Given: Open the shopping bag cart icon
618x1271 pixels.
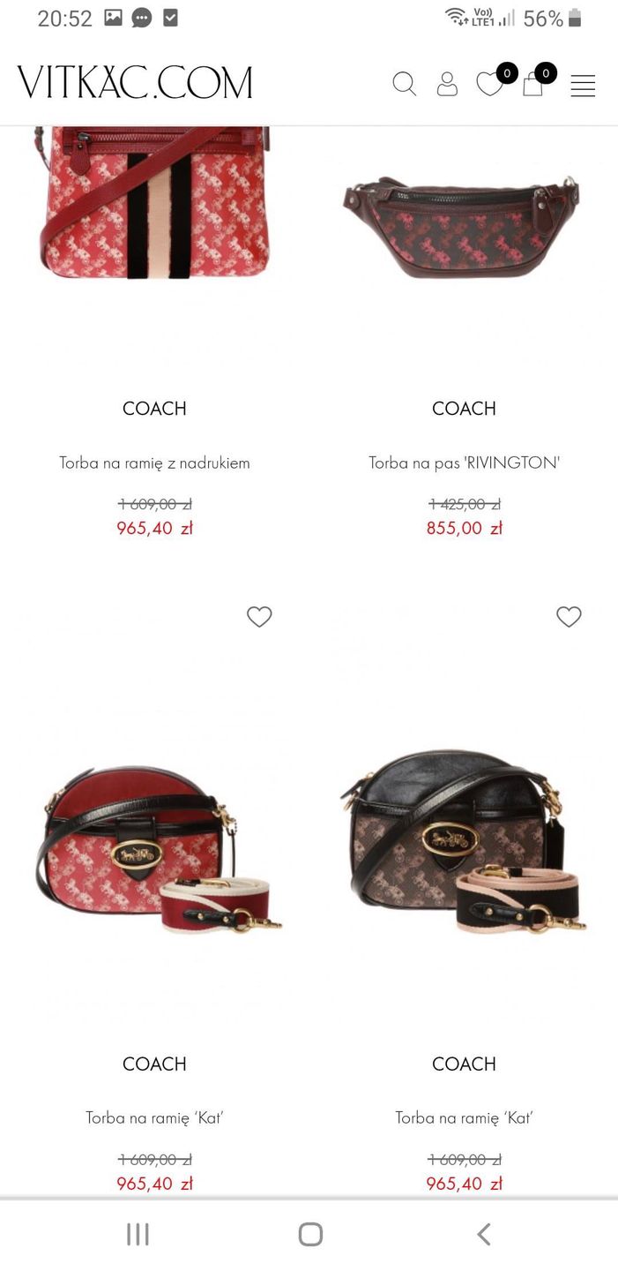Looking at the screenshot, I should point(532,85).
